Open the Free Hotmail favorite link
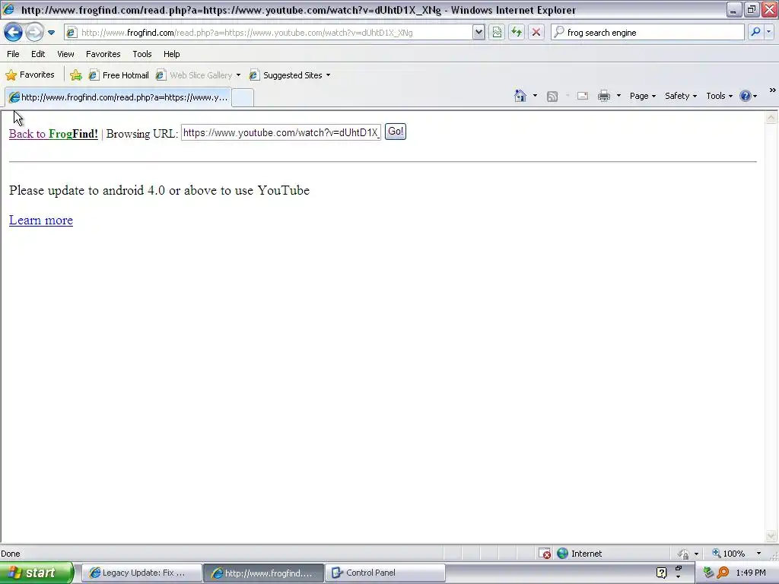Screen dimensions: 779x584 tap(119, 75)
